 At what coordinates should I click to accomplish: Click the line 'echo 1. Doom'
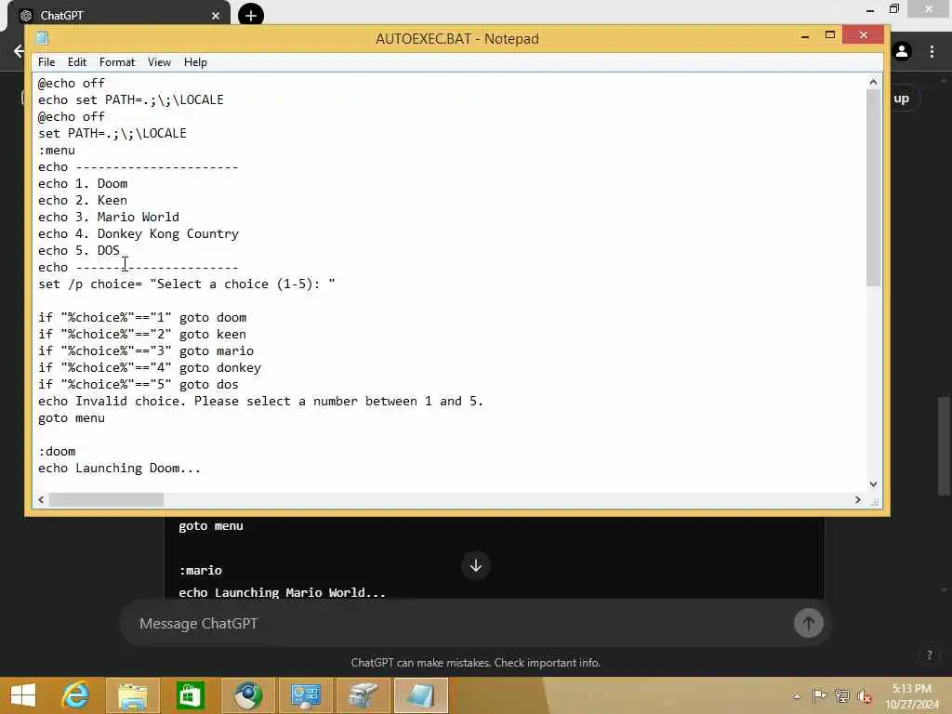tap(83, 183)
